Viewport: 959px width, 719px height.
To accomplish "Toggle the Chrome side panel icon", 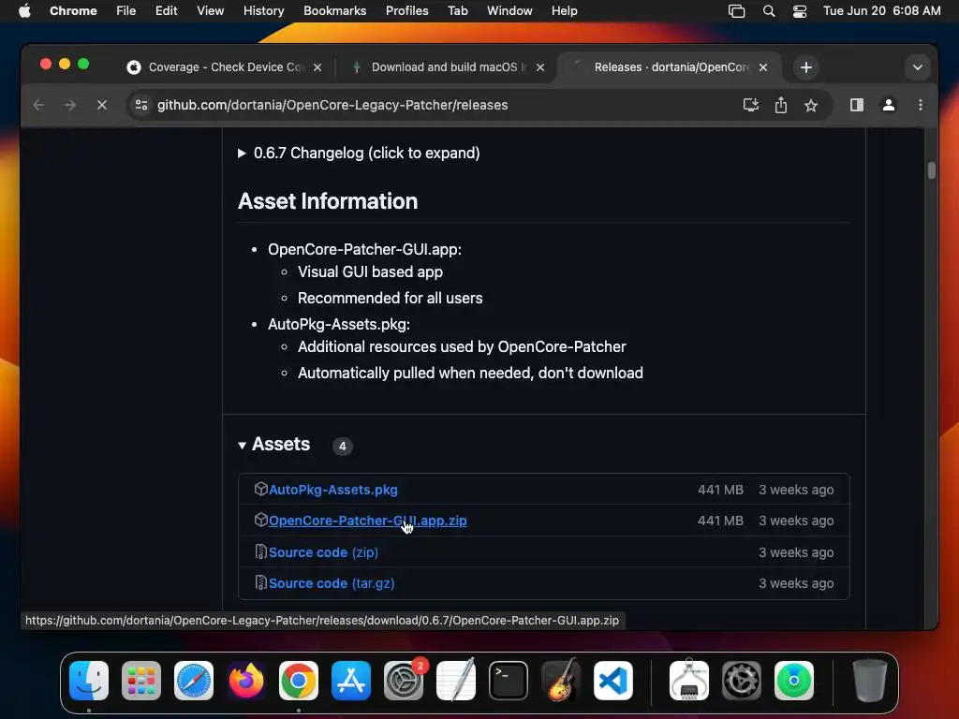I will tap(857, 105).
